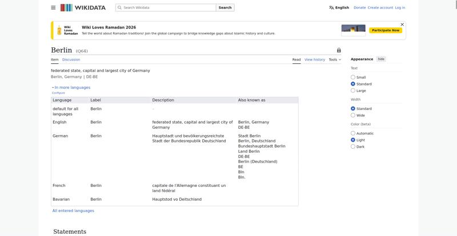Select Small text size
The image size is (457, 236).
(x=353, y=77)
